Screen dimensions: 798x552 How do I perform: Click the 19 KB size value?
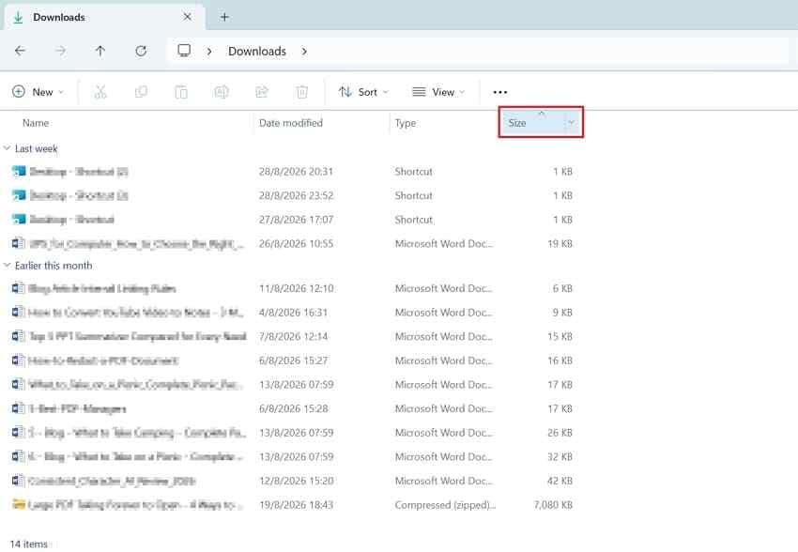[560, 244]
